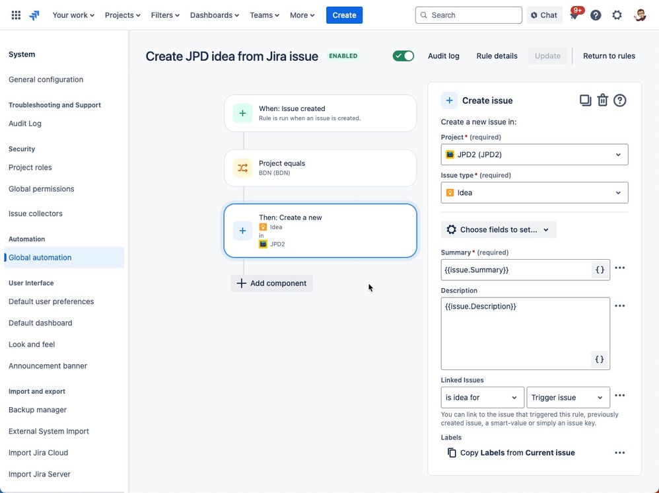Screen dimensions: 659x493
Task: Expand the More menu
Action: 302,15
